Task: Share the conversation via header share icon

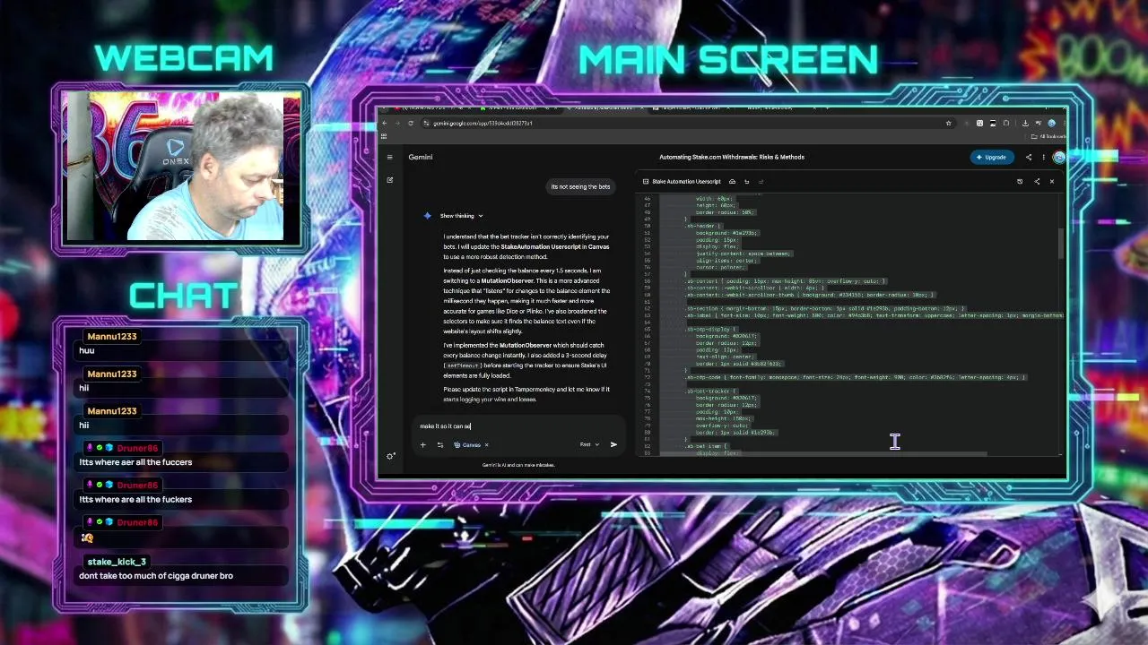Action: pos(1029,157)
